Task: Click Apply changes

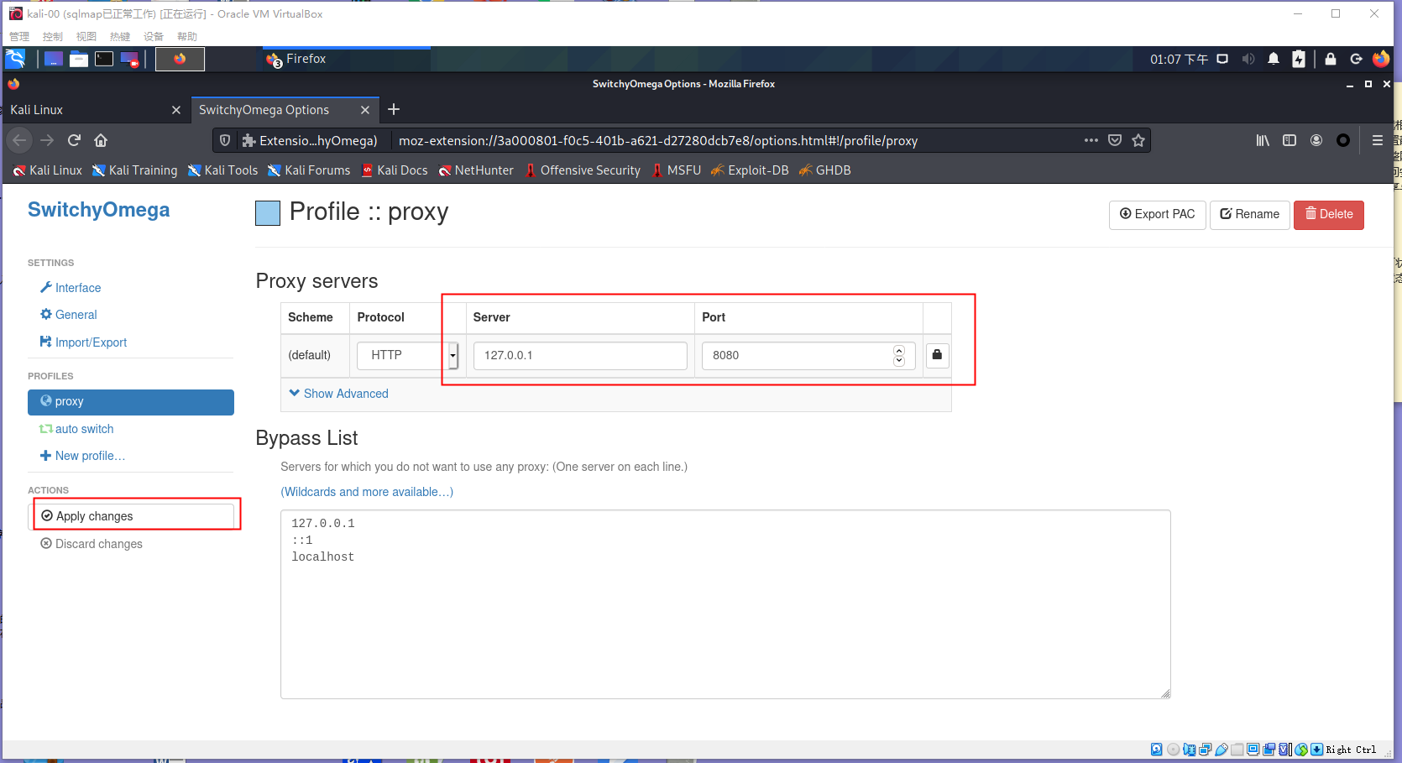Action: pos(132,516)
